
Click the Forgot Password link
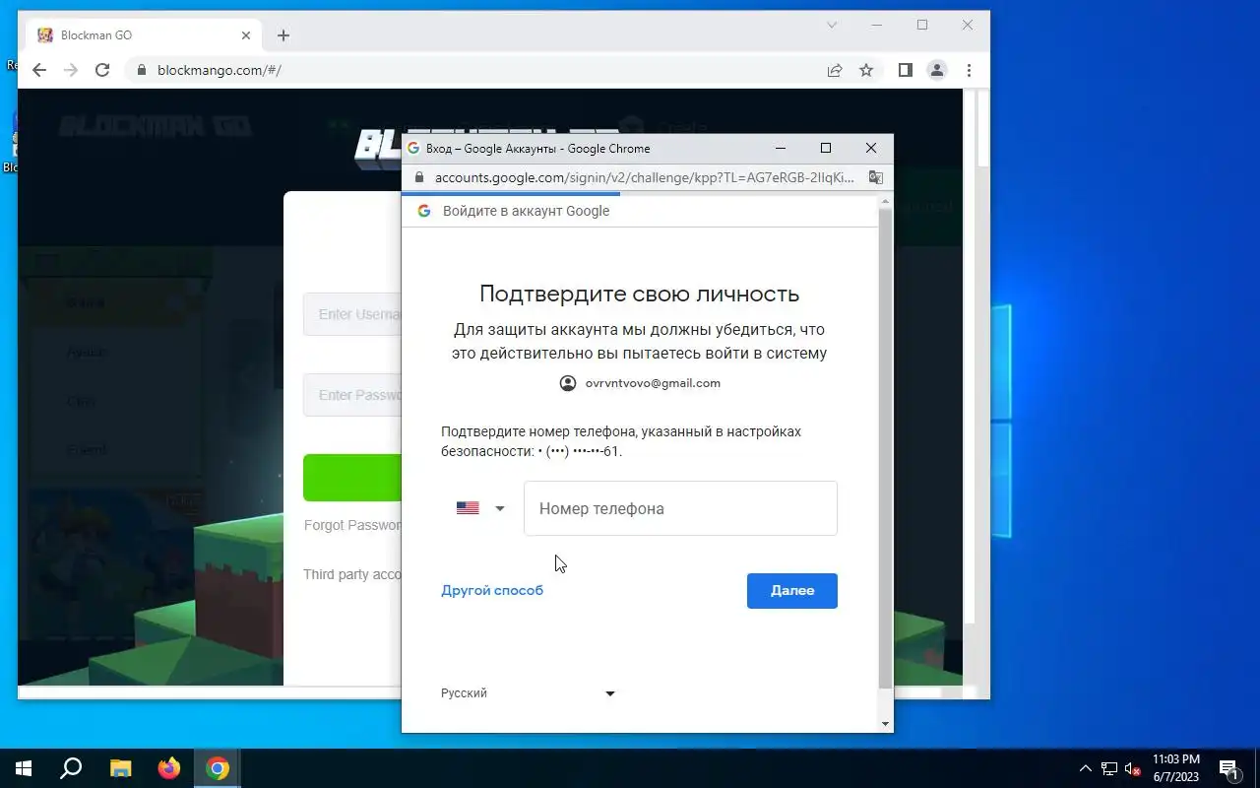(x=352, y=525)
